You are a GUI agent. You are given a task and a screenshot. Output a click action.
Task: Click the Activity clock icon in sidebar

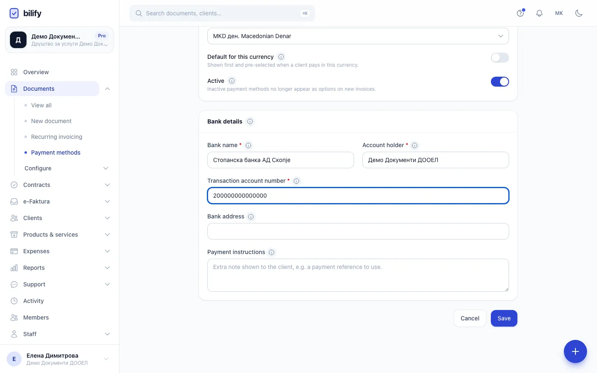coord(14,301)
